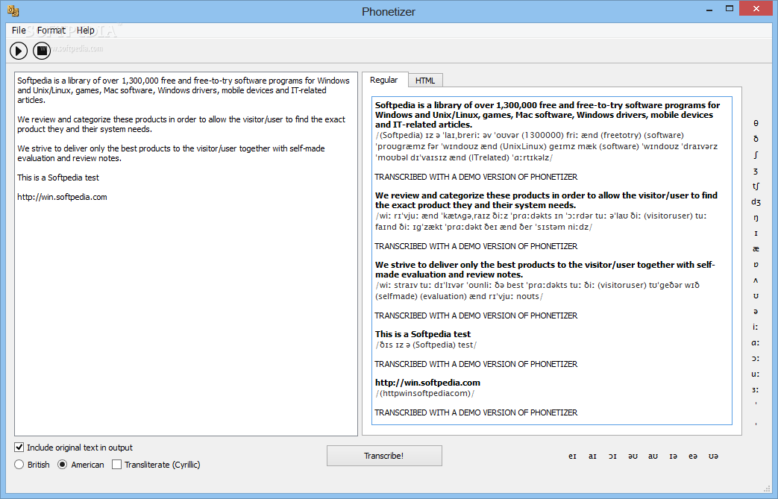Image resolution: width=778 pixels, height=499 pixels.
Task: Insert the ə schwa symbol from the side column
Action: [x=756, y=312]
